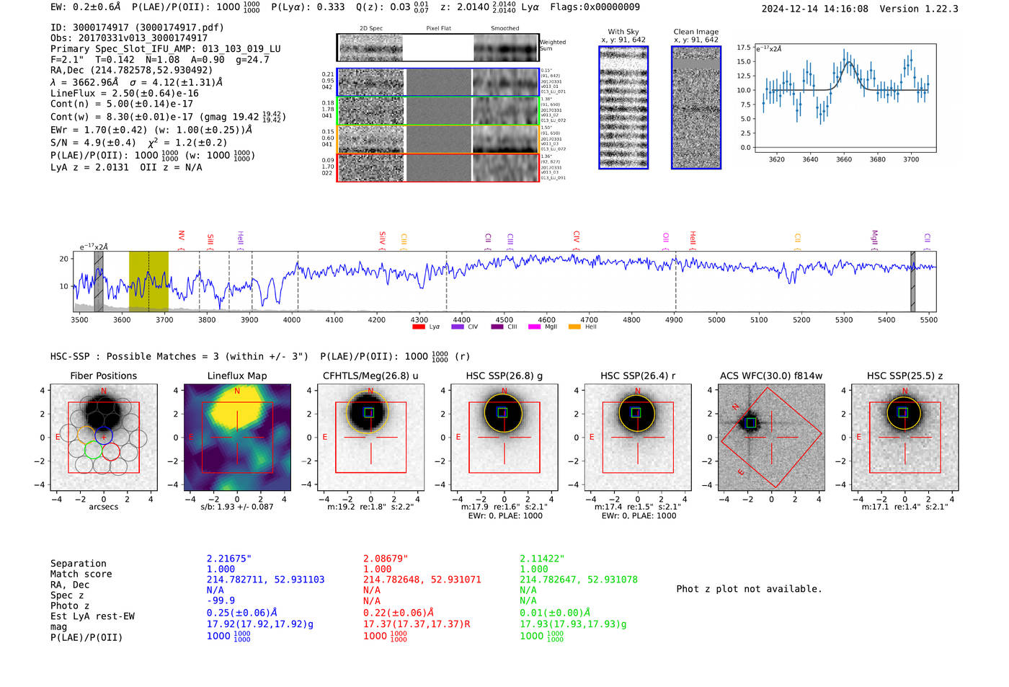
Task: Click the MgII line marker above spectrum
Action: pos(875,238)
